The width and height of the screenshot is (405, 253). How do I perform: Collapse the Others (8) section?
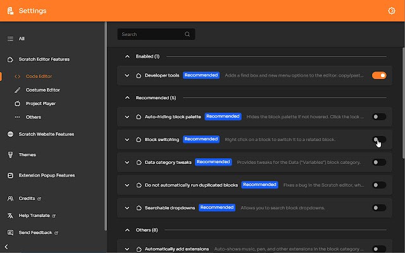pyautogui.click(x=127, y=230)
